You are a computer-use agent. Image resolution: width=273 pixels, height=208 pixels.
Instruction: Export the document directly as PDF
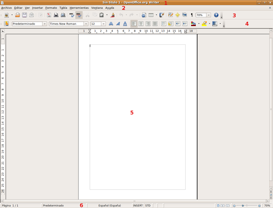(x=49, y=15)
